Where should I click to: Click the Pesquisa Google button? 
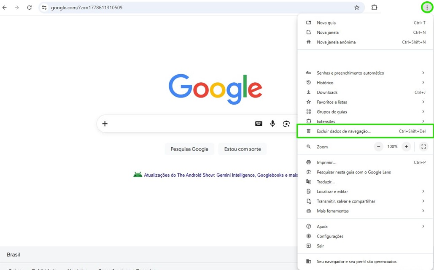tap(189, 149)
